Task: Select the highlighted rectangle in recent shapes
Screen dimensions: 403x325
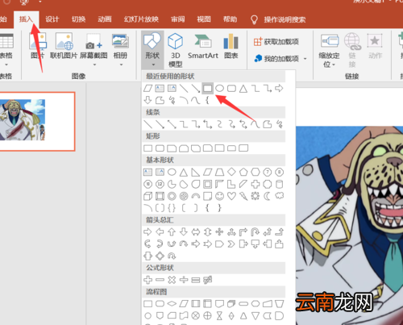Action: pos(207,89)
